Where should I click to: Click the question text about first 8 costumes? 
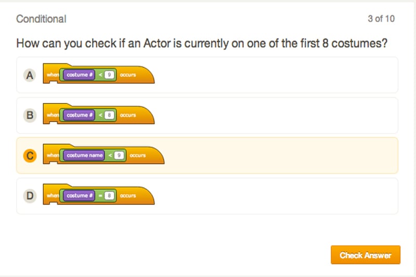[x=202, y=43]
